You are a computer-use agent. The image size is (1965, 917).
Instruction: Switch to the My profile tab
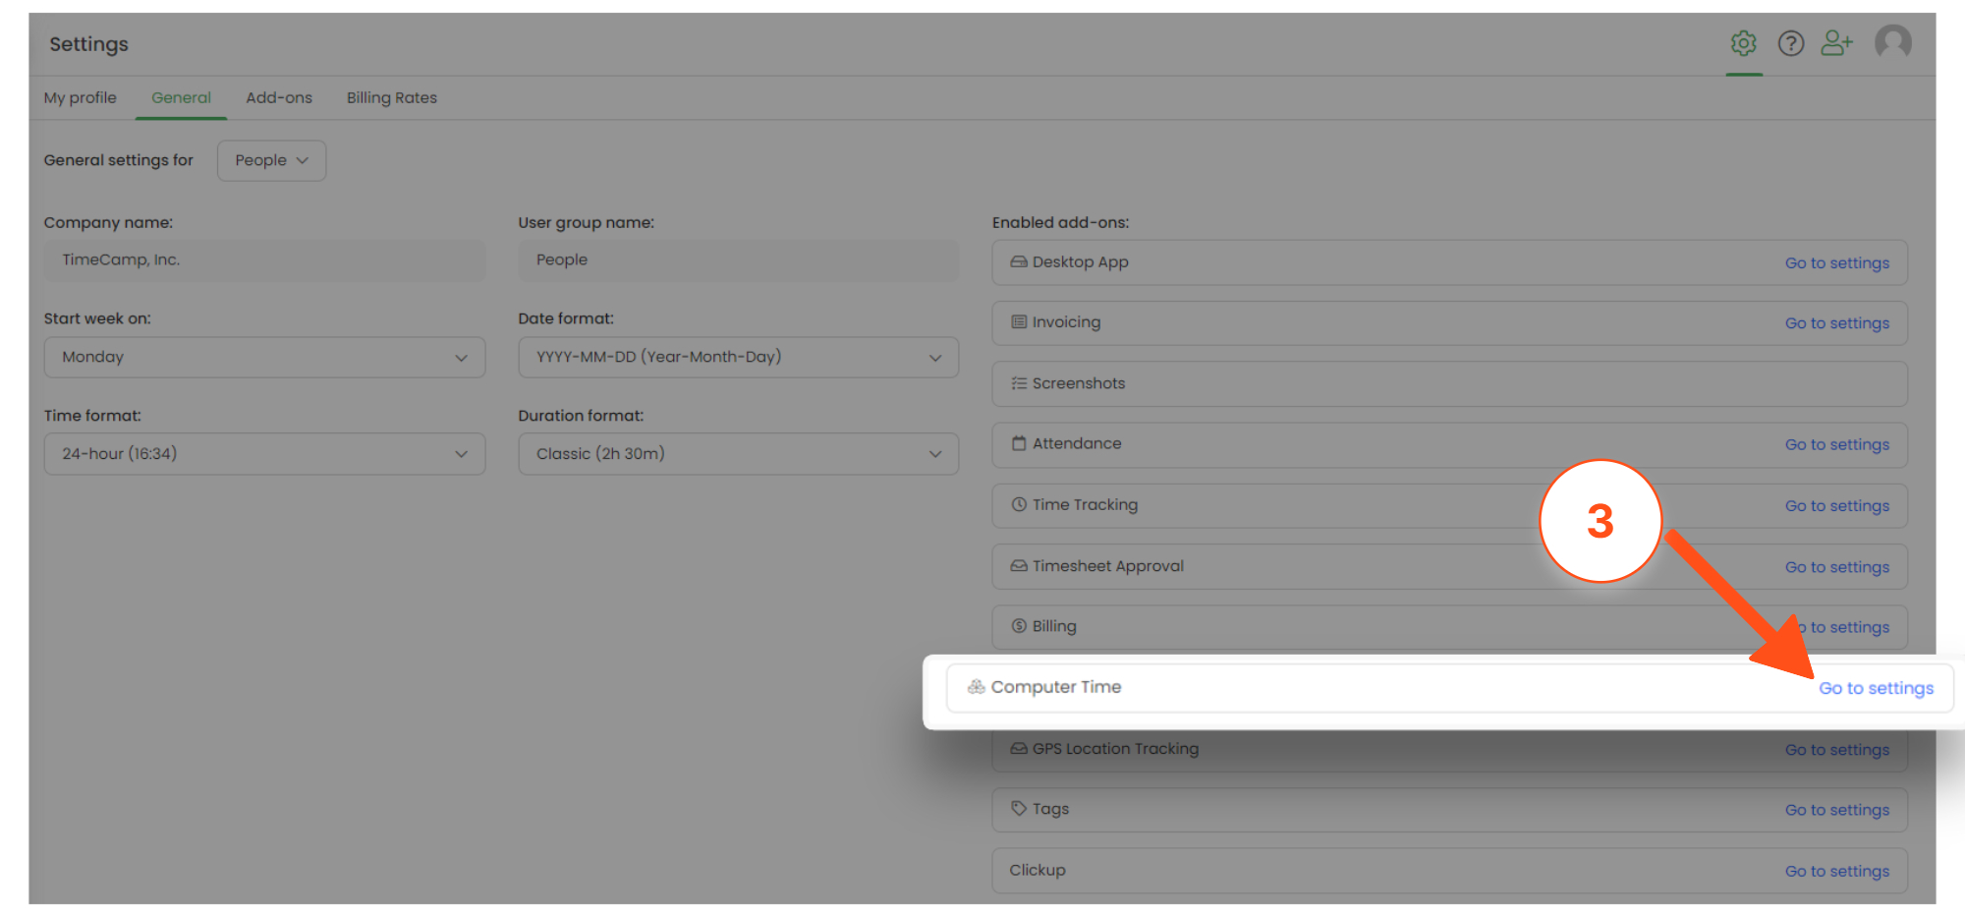[81, 98]
